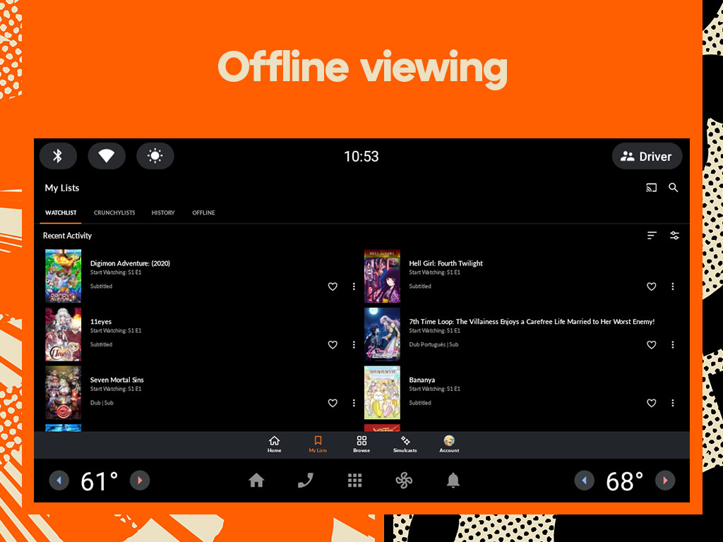This screenshot has width=723, height=542.
Task: Open the options menu for 11eyes
Action: (x=354, y=345)
